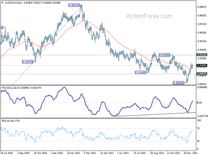Click the ActionForex.com watermark
The image size is (208, 156).
[x=149, y=16]
